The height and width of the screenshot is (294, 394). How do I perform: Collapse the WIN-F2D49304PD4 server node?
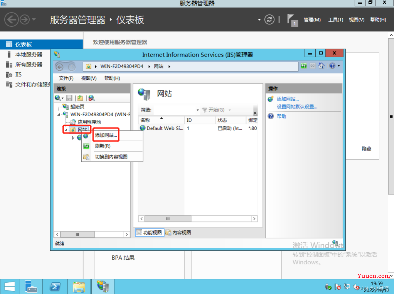click(x=59, y=115)
